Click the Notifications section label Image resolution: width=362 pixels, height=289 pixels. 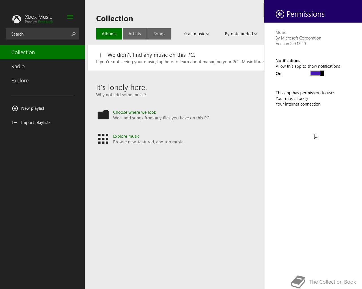pos(288,61)
